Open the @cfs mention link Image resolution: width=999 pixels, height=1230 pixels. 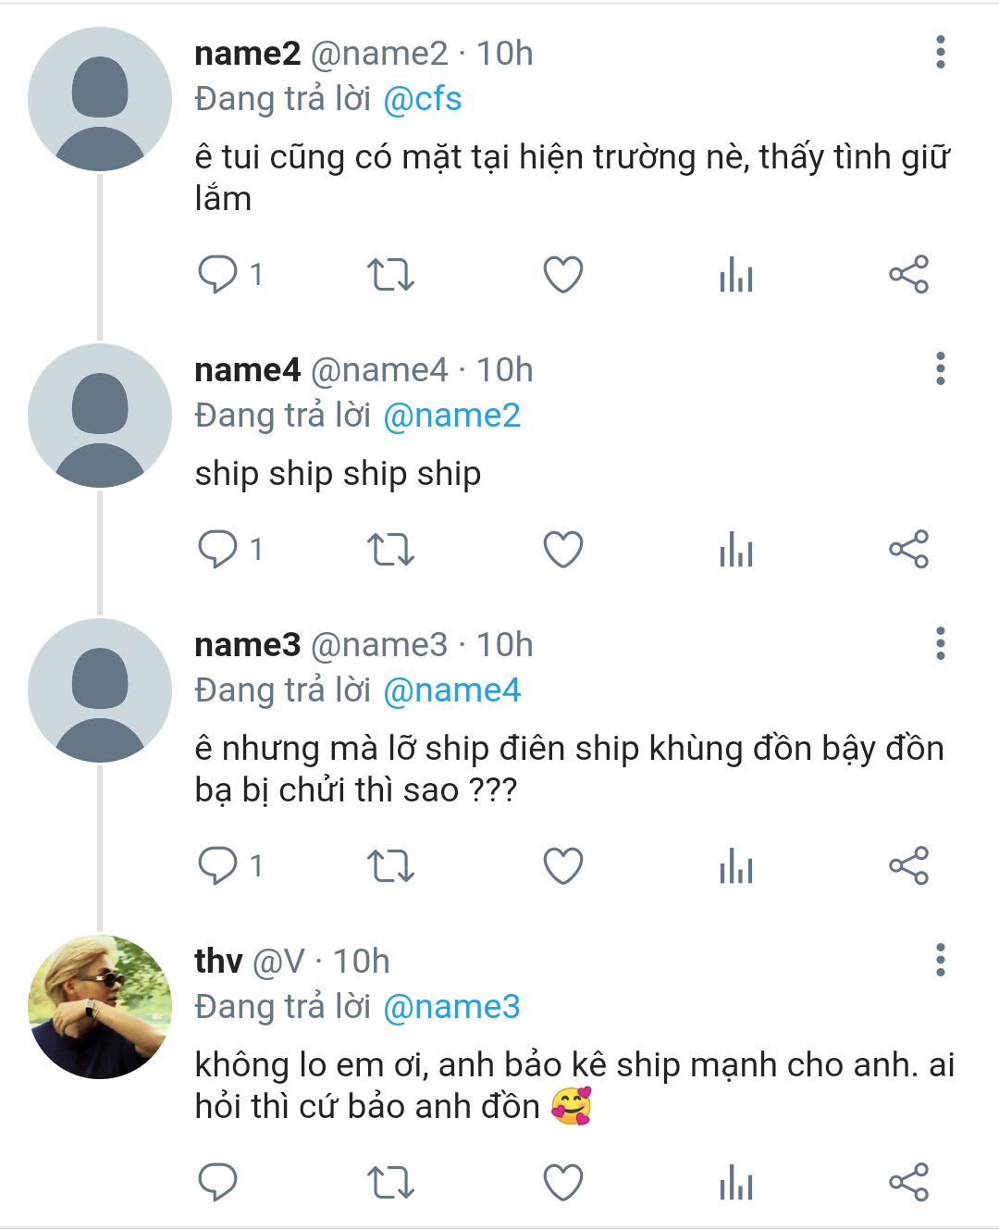(422, 99)
